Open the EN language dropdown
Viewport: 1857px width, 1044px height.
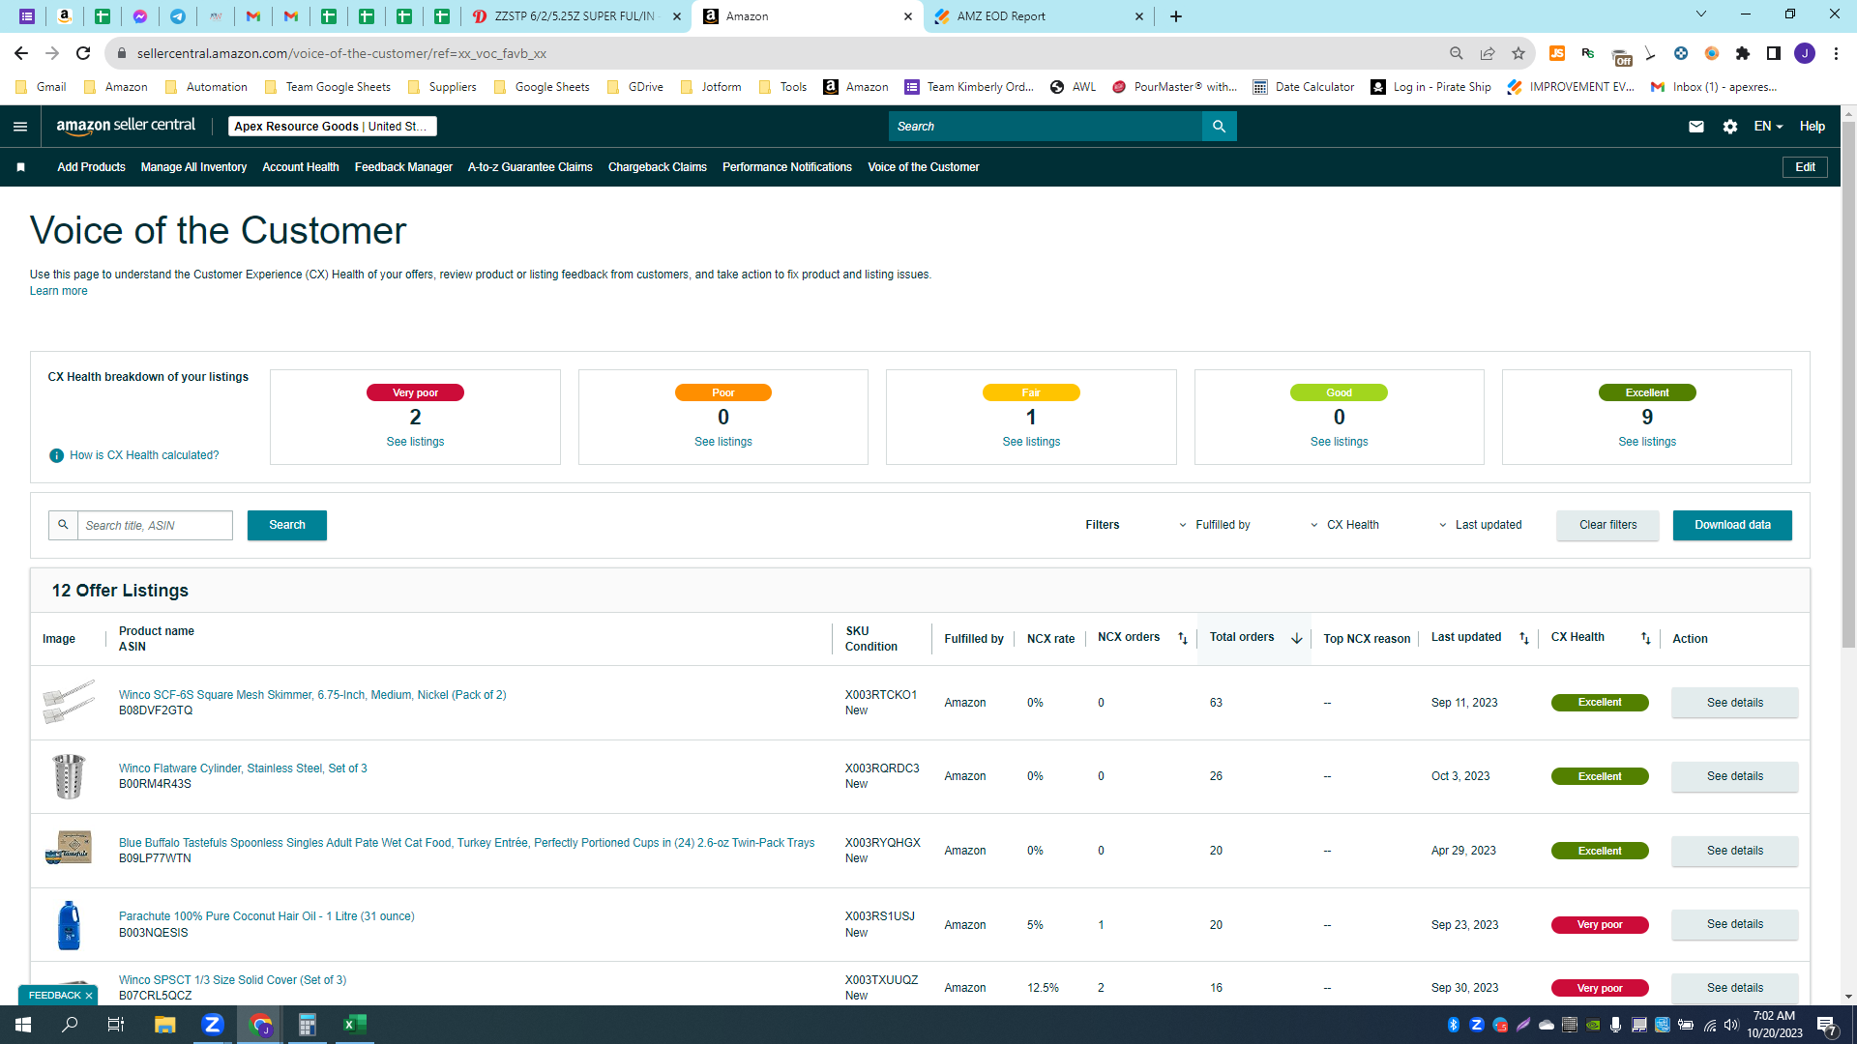point(1768,127)
